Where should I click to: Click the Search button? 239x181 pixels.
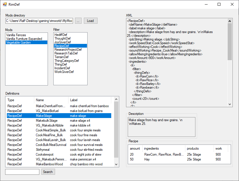(x=48, y=172)
